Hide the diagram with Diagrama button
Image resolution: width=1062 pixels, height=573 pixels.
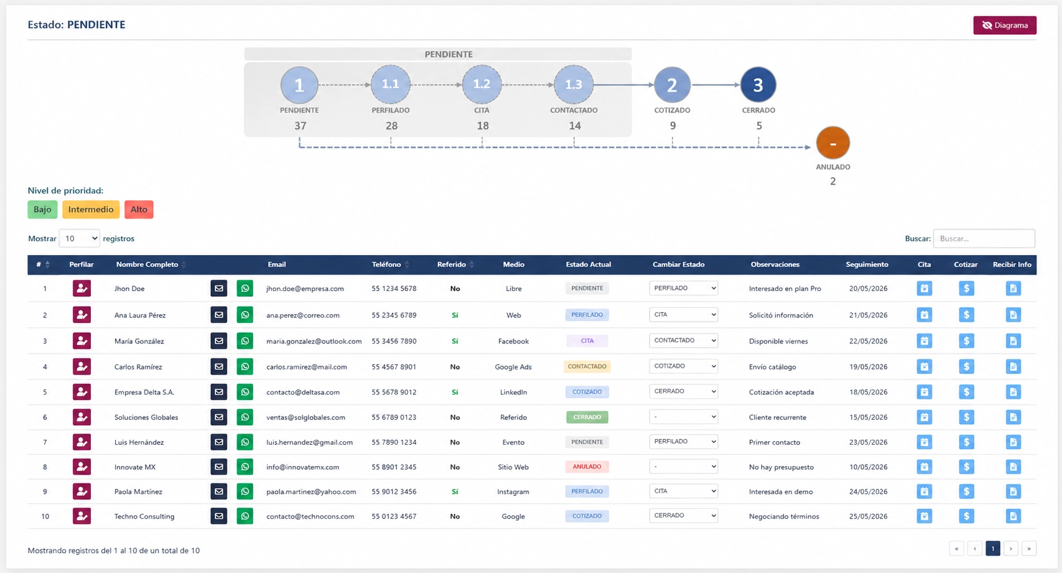tap(1005, 26)
